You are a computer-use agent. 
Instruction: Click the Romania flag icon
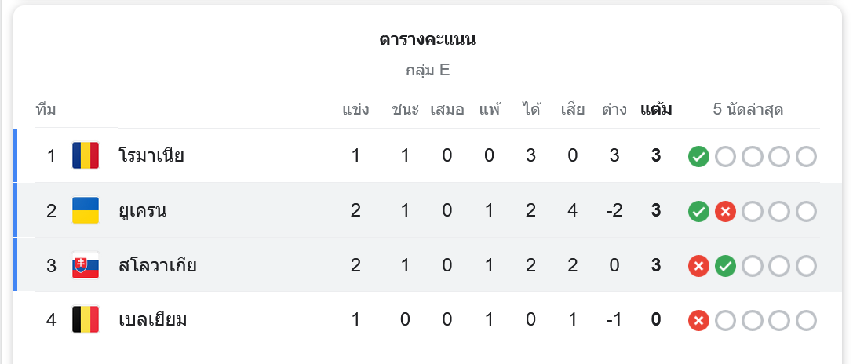coord(86,155)
